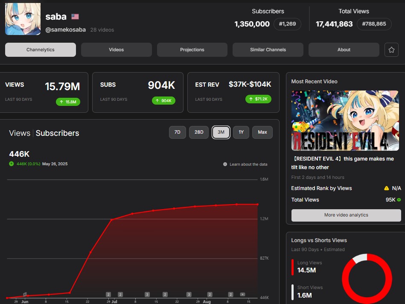This screenshot has height=304, width=405.
Task: Click the EST REV $37K-$104K stat card
Action: 233,93
